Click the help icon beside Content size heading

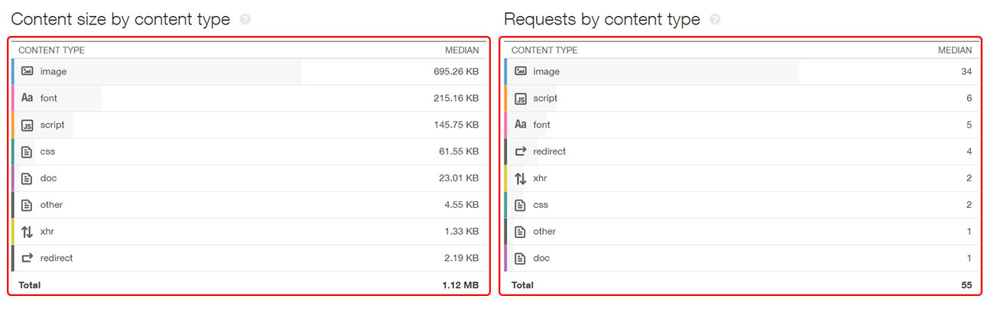pyautogui.click(x=245, y=20)
